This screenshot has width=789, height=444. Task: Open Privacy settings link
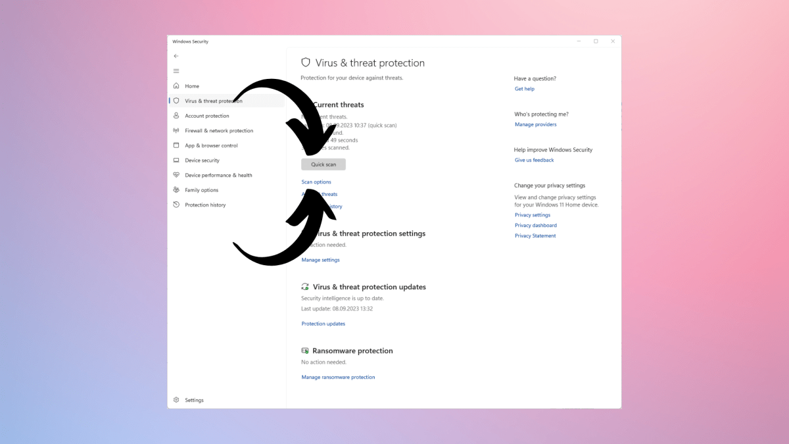[x=533, y=215]
